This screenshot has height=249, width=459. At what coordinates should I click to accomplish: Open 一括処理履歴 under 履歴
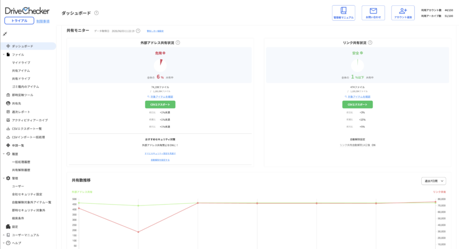pyautogui.click(x=21, y=162)
